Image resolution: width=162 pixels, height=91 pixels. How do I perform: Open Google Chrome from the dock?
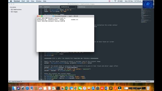point(76,88)
